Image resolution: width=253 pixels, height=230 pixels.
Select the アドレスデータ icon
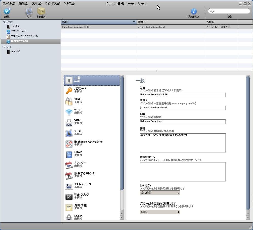[x=69, y=186]
